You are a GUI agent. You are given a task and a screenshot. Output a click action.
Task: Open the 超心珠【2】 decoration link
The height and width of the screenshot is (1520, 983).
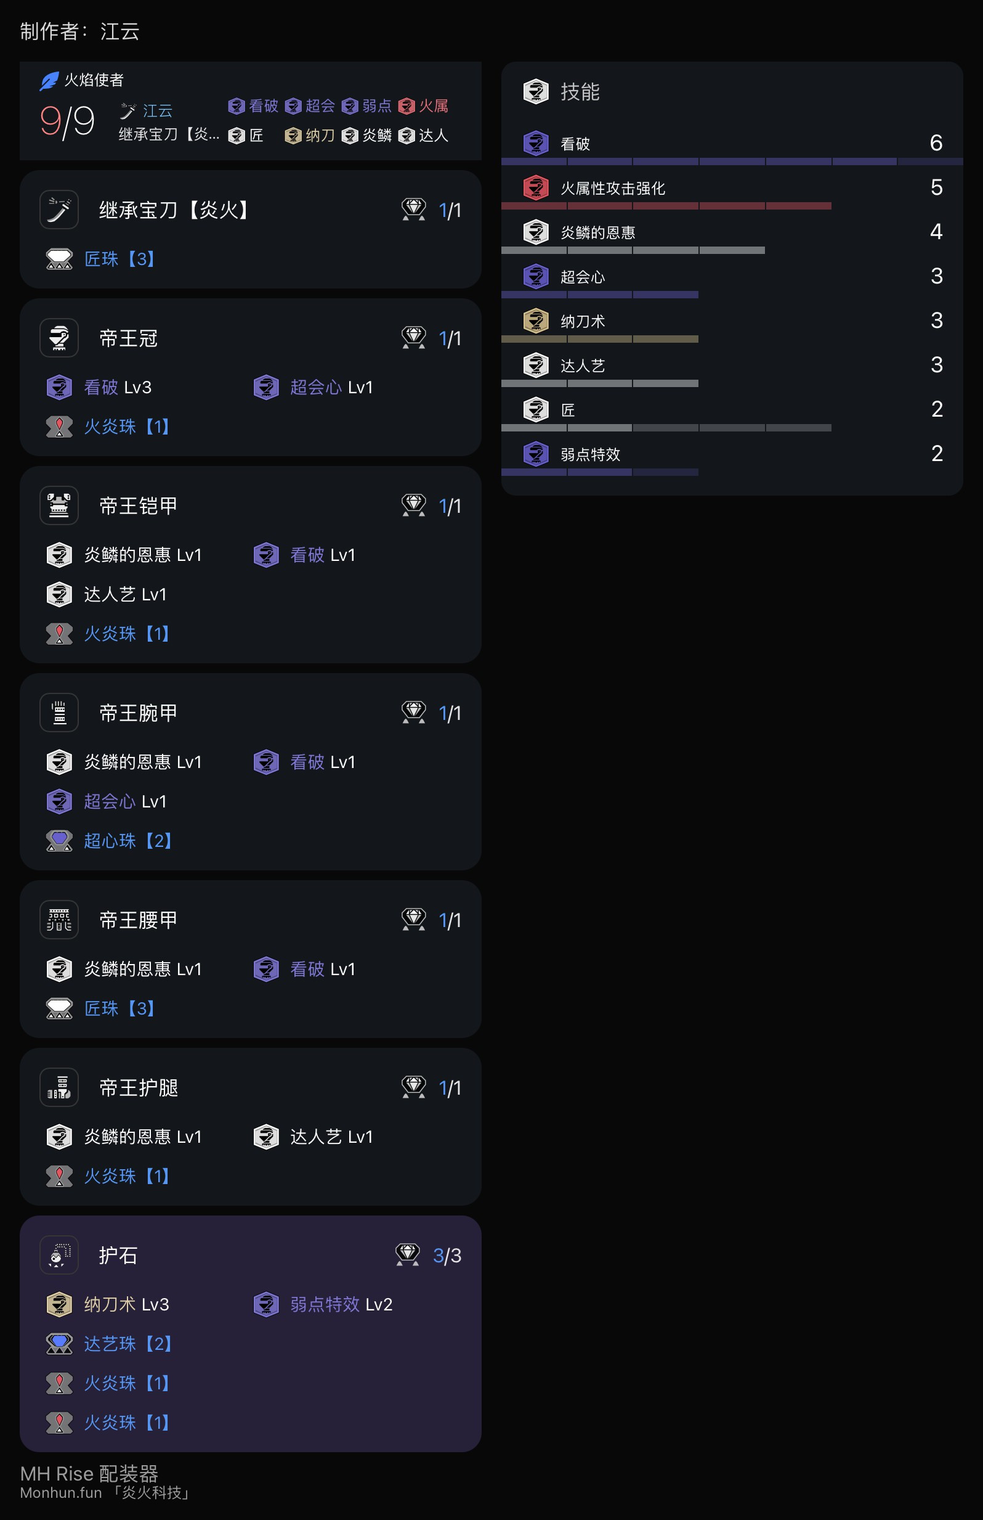[128, 841]
